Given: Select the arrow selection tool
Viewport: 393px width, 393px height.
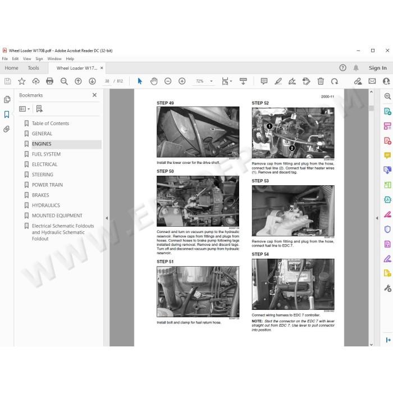Looking at the screenshot, I should click(x=140, y=81).
